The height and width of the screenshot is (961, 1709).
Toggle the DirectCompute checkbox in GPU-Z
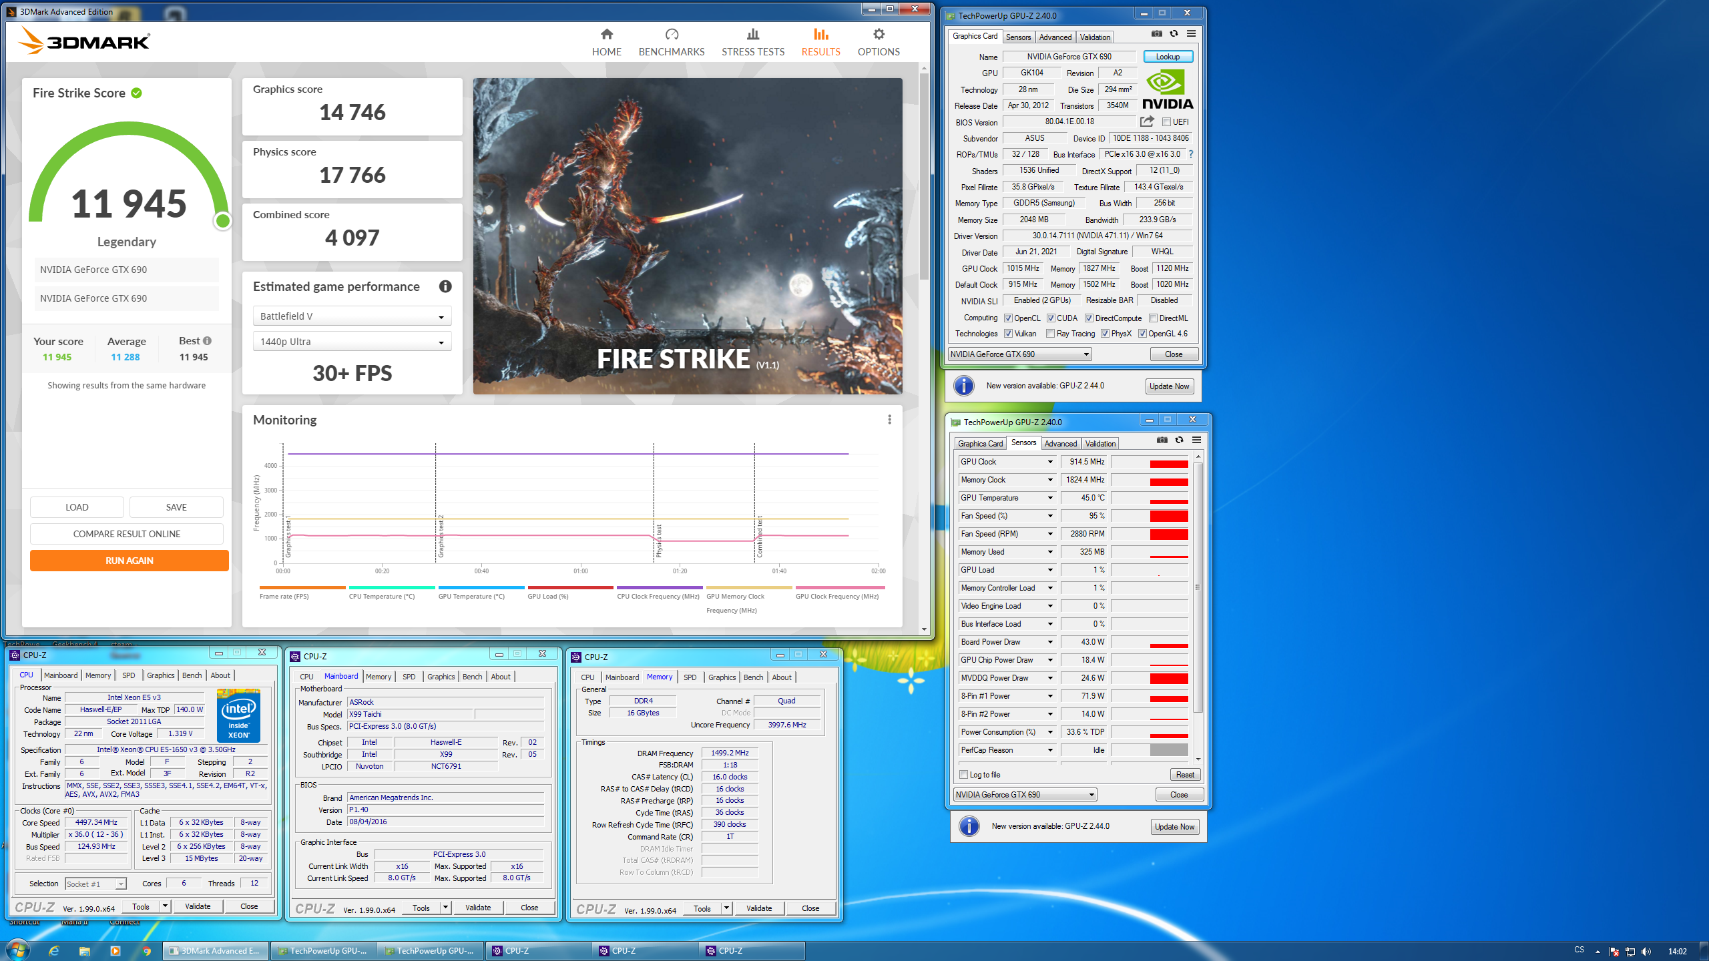(x=1089, y=318)
